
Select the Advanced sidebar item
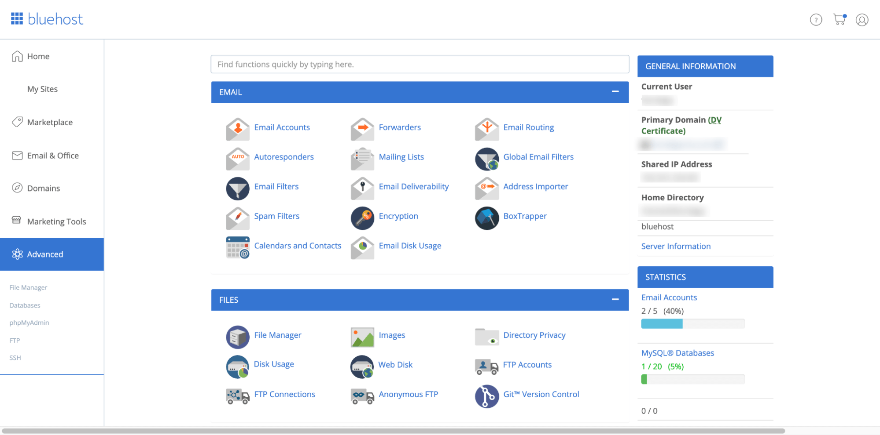click(x=52, y=254)
